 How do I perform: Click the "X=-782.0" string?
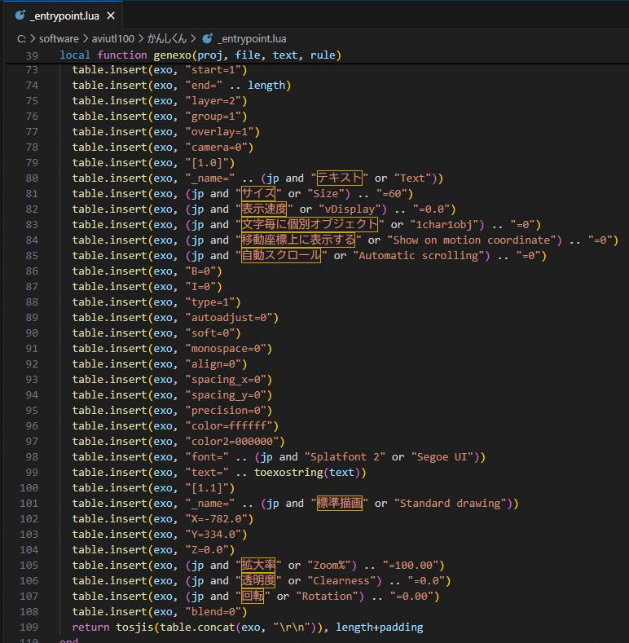(217, 519)
